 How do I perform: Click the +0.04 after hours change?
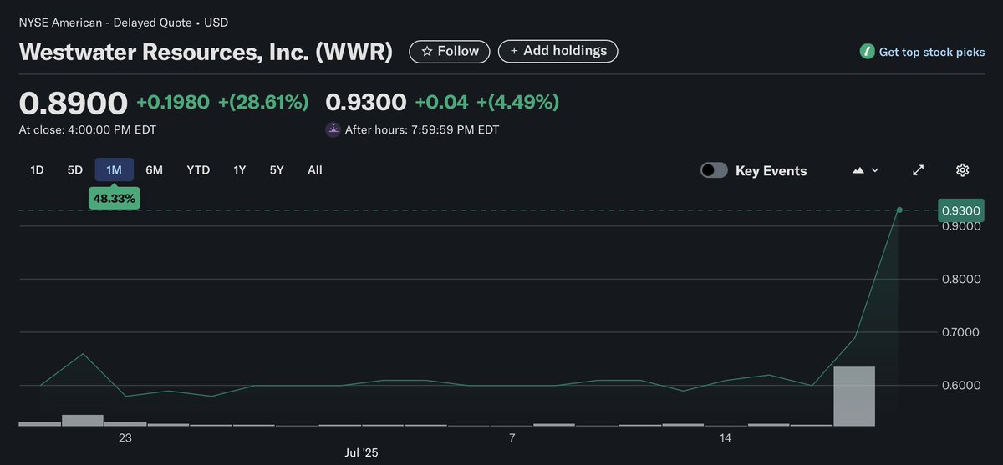pyautogui.click(x=442, y=103)
